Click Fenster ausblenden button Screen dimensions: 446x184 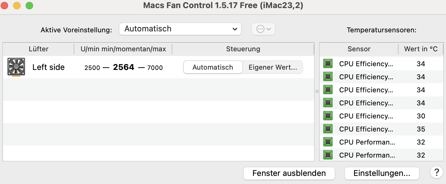tap(289, 173)
